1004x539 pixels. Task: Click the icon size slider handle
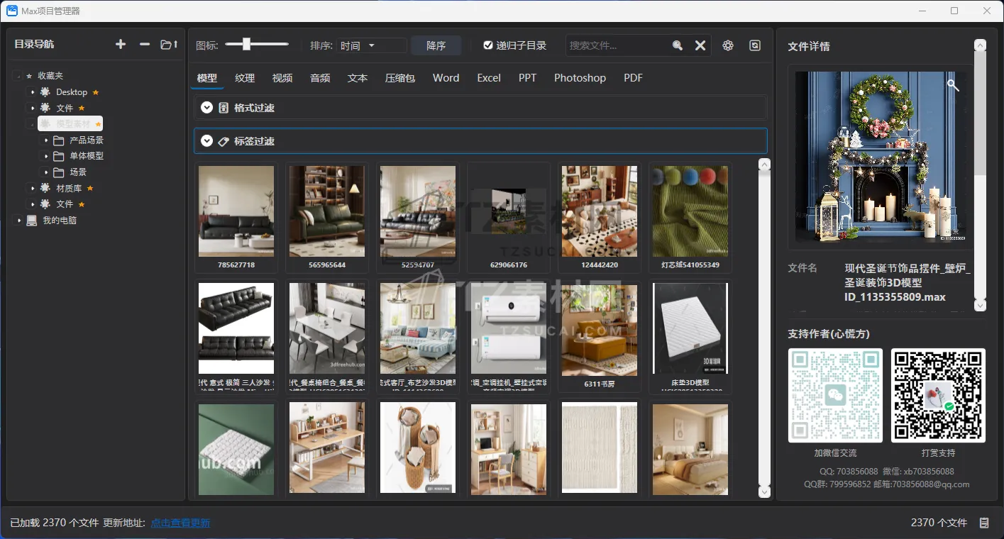[x=246, y=45]
